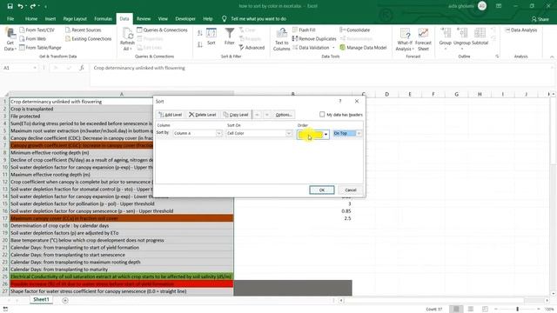Click Delete Level in Sort dialog
The height and width of the screenshot is (313, 557).
[x=203, y=115]
